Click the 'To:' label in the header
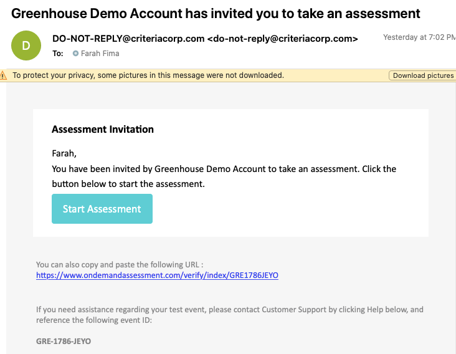 click(x=57, y=54)
